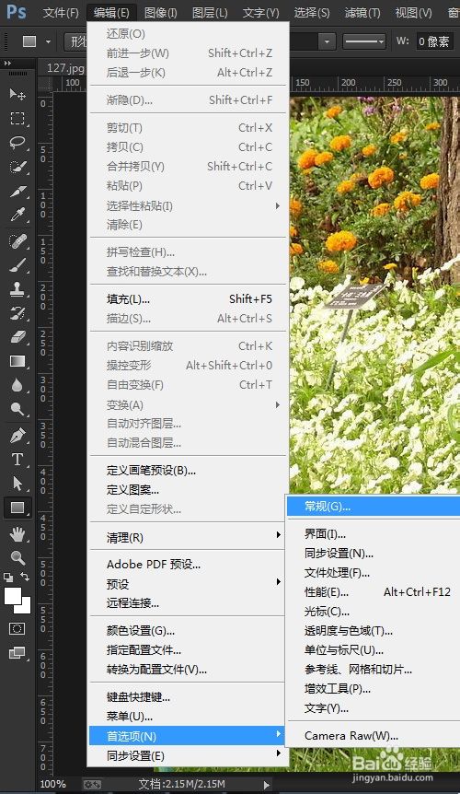Open the 编辑(E) menu
The width and height of the screenshot is (460, 794).
coord(111,13)
